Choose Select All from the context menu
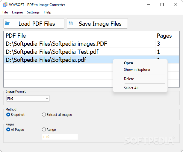Image resolution: width=183 pixels, height=152 pixels. 140,88
